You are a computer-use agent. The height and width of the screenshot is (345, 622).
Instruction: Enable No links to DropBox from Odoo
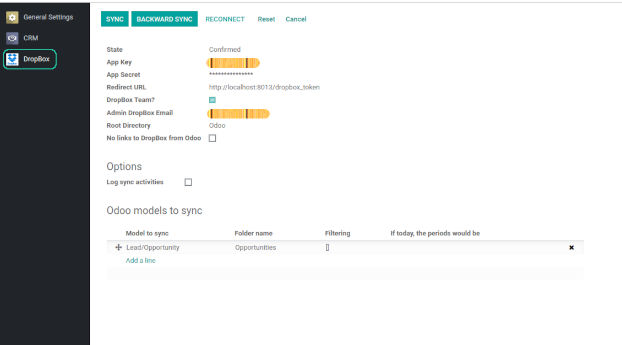tap(212, 138)
